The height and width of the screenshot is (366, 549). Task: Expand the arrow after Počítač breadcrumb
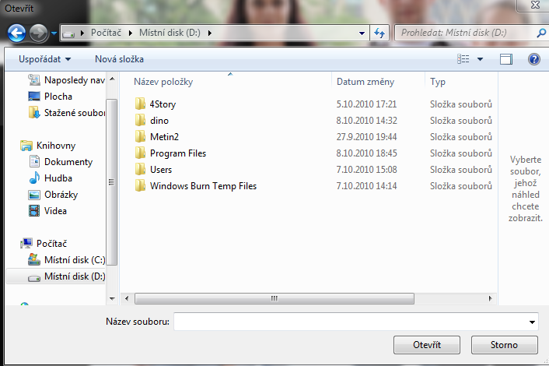coord(131,33)
